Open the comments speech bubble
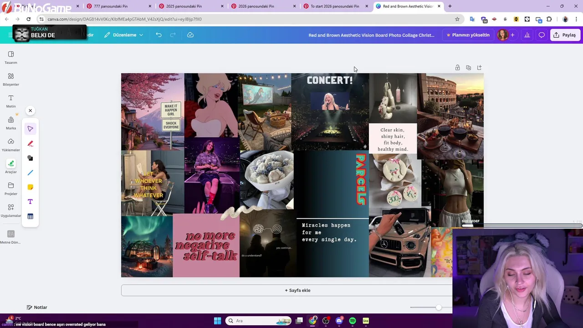Image resolution: width=583 pixels, height=328 pixels. click(542, 35)
